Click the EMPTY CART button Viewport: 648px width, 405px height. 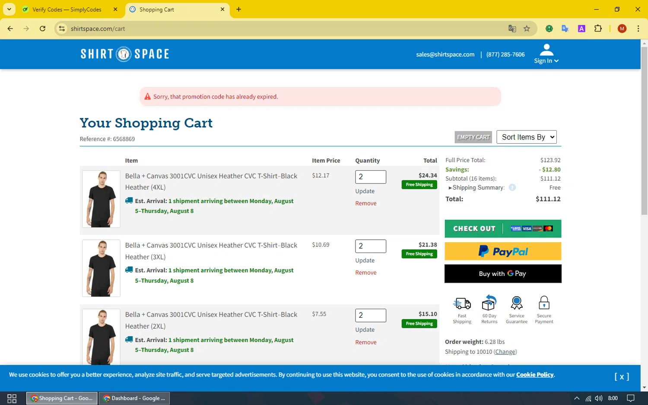pos(473,137)
